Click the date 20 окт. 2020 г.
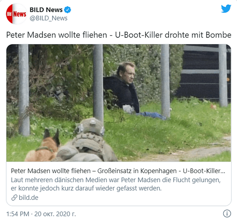Image resolution: width=237 pixels, height=222 pixels. (x=55, y=214)
